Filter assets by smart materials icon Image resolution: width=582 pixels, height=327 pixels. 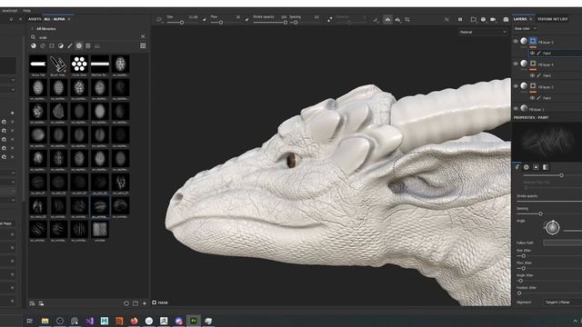point(43,45)
